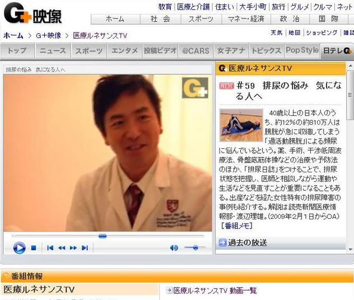The width and height of the screenshot is (354, 300).
Task: Go to ホーム in main navigation bar
Action: [115, 19]
